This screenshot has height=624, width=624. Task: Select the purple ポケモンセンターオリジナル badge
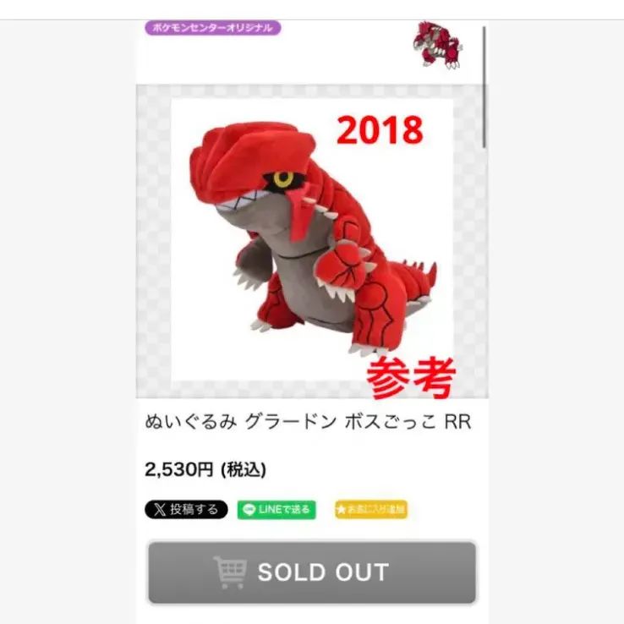[213, 28]
